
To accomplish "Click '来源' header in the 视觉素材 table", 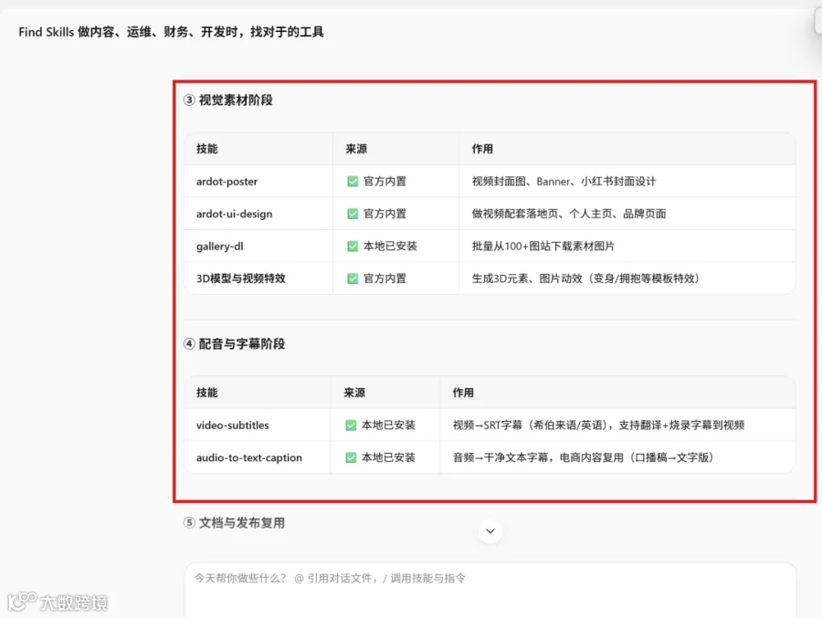I will (356, 149).
